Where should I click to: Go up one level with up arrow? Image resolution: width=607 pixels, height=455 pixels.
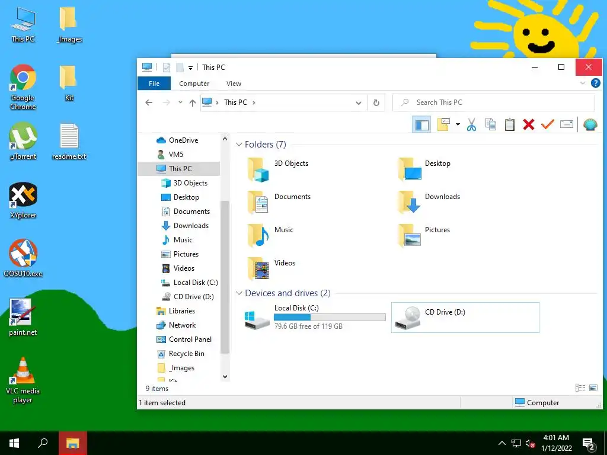(x=193, y=102)
